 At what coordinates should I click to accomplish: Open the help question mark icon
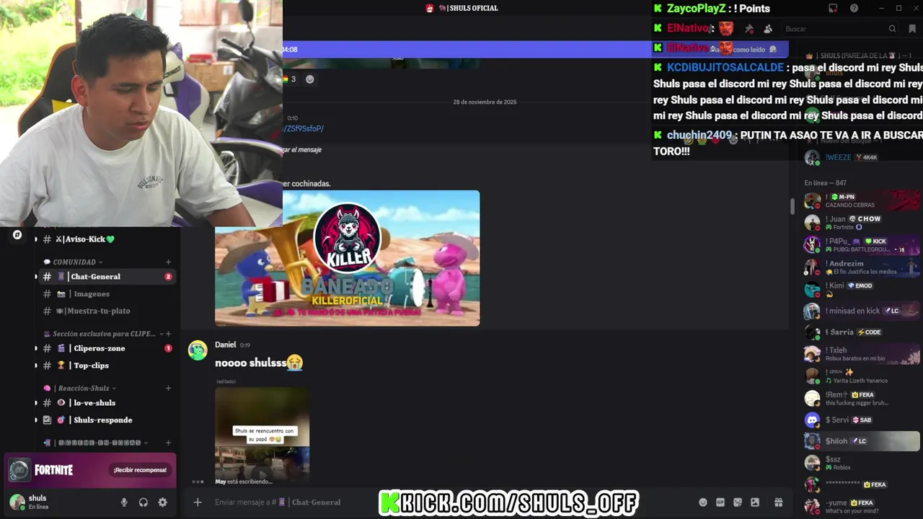tap(854, 8)
